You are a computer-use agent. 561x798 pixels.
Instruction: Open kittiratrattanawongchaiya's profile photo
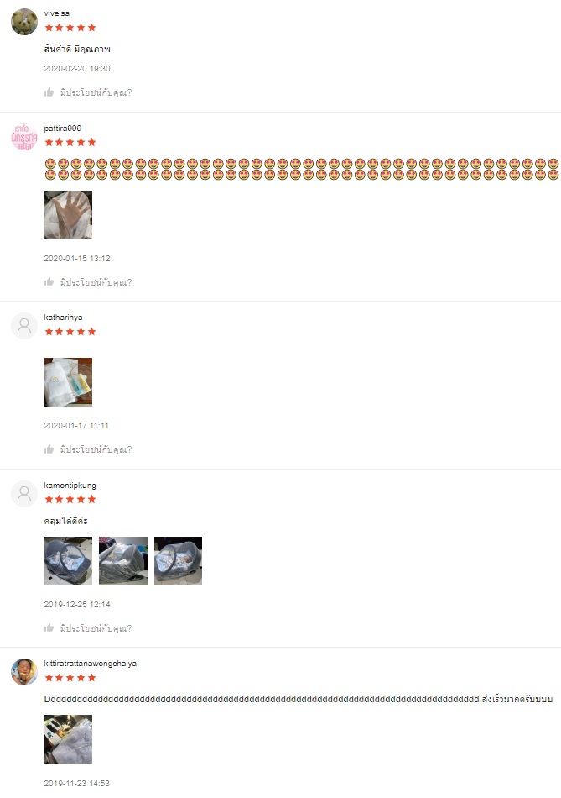pos(24,672)
